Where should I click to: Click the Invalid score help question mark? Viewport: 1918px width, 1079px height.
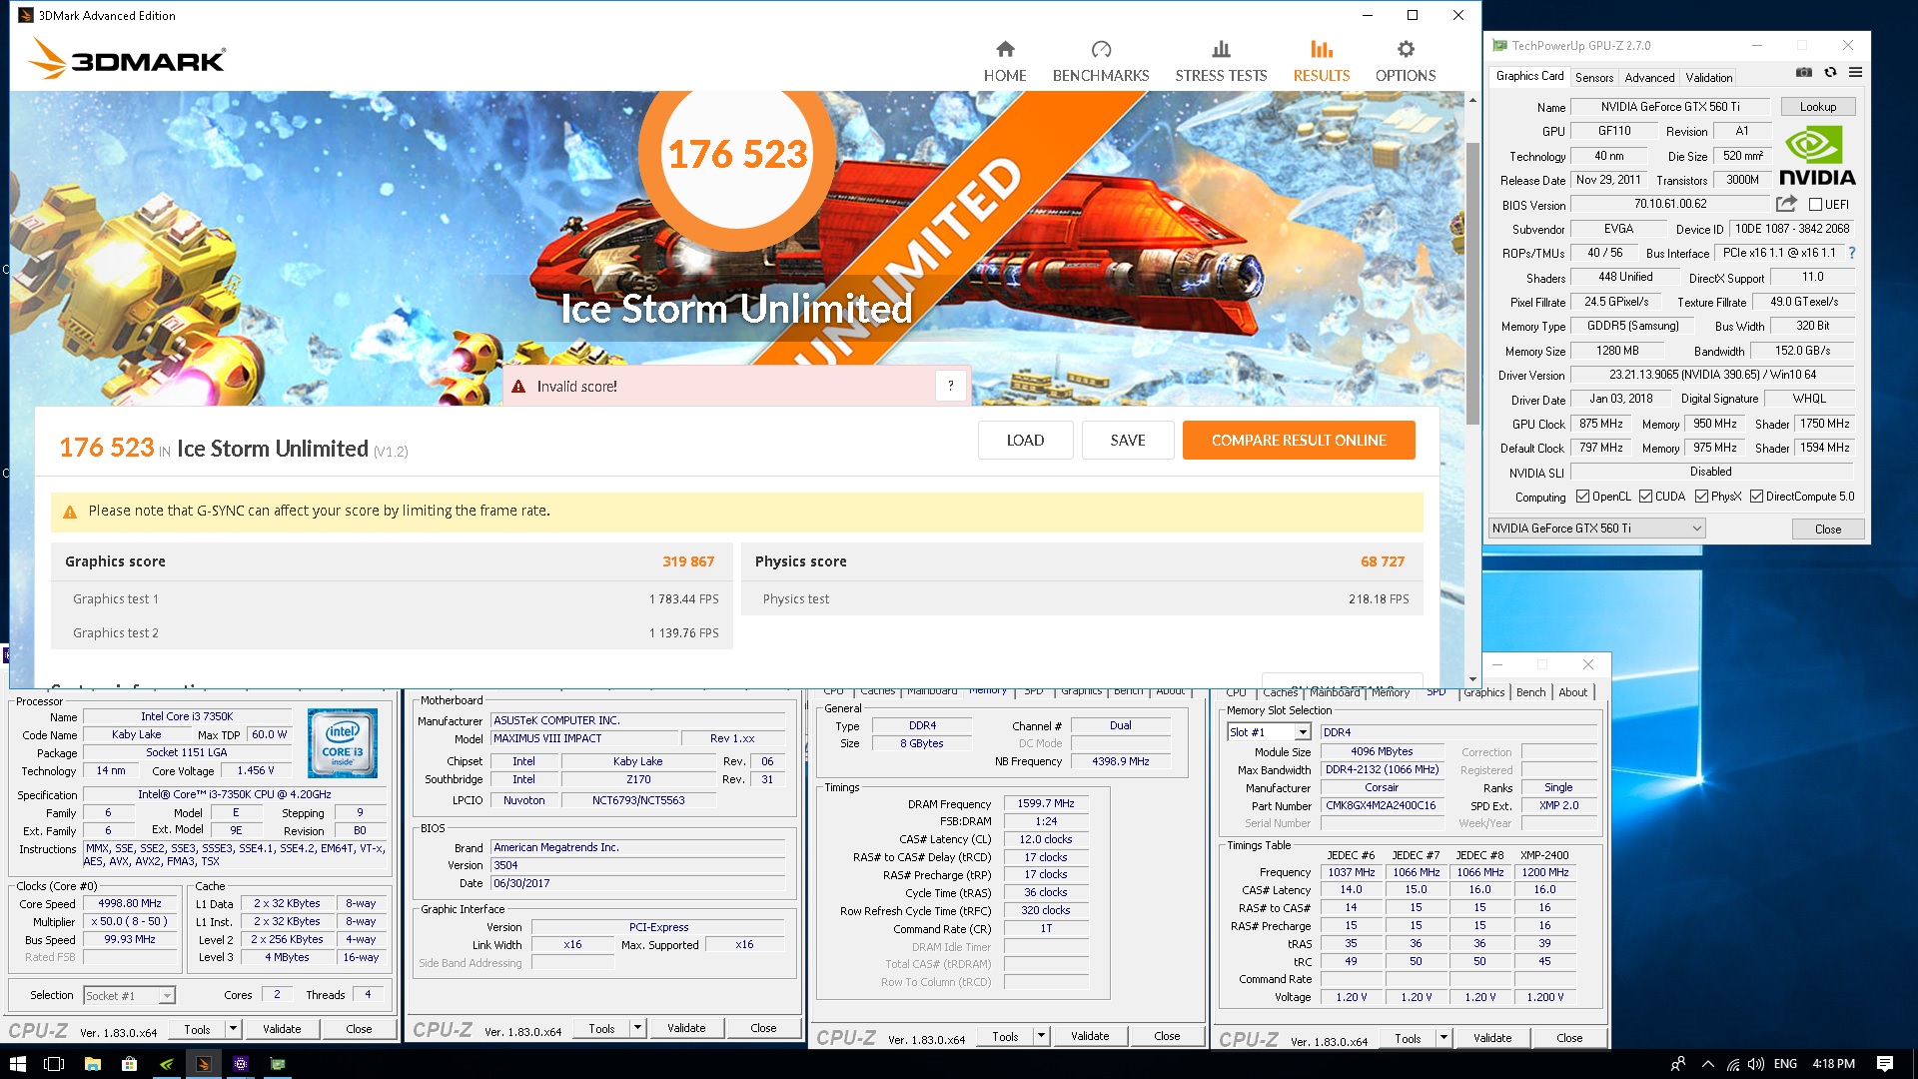click(x=951, y=386)
